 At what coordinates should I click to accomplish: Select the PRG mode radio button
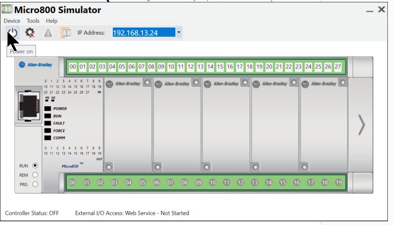(x=35, y=184)
